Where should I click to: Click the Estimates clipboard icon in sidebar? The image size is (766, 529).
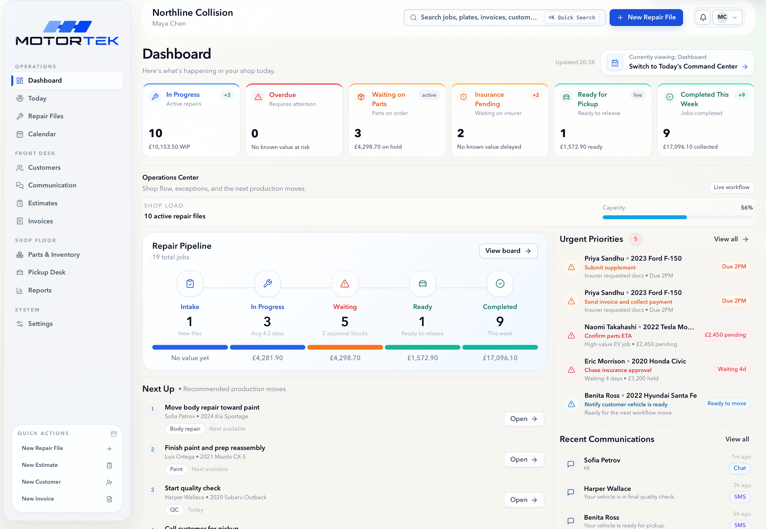click(20, 203)
